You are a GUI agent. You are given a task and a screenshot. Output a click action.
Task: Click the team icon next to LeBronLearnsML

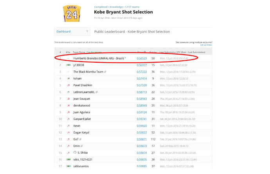[x=97, y=92]
